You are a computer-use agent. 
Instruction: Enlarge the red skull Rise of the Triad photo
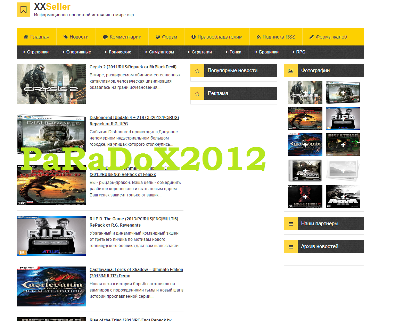[305, 197]
